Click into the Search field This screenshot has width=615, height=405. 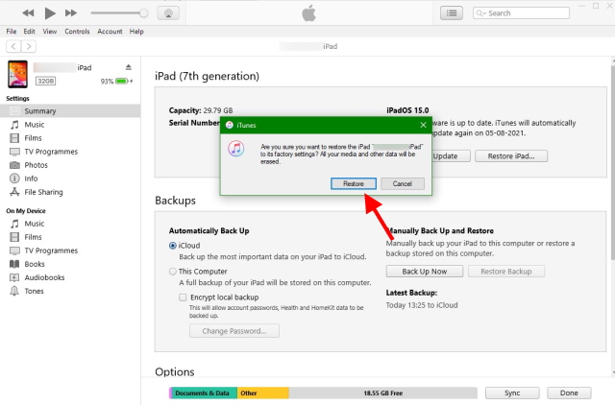(521, 12)
